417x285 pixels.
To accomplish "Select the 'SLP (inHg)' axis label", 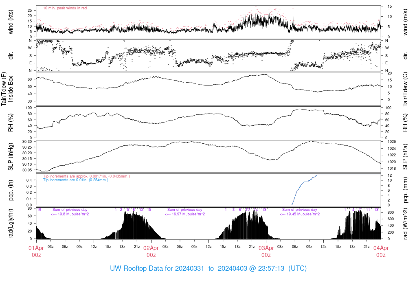I will [11, 157].
